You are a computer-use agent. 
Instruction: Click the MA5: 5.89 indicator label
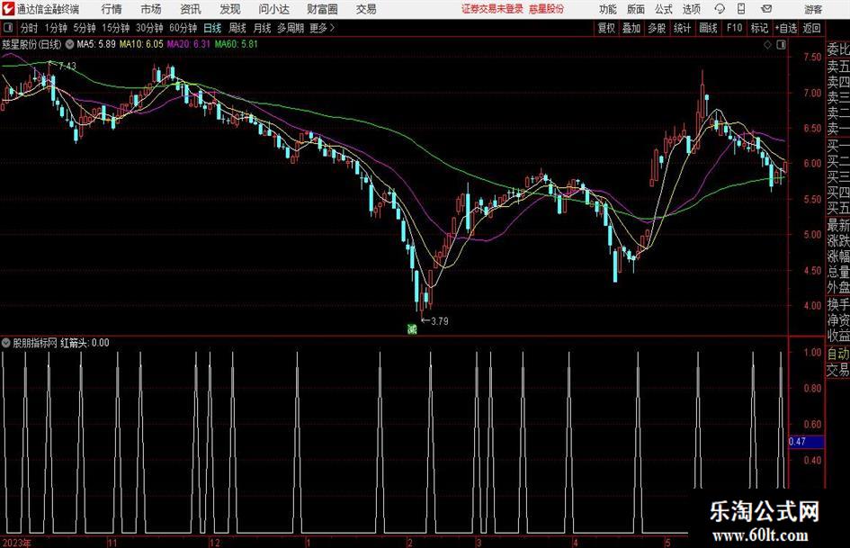point(96,44)
